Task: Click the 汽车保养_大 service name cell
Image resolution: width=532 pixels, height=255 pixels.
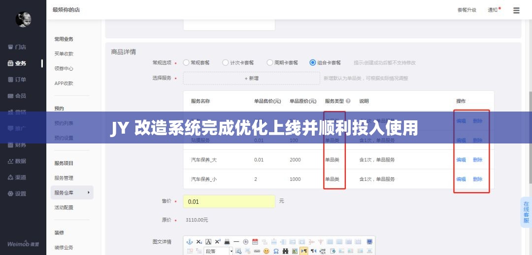Action: (204, 160)
